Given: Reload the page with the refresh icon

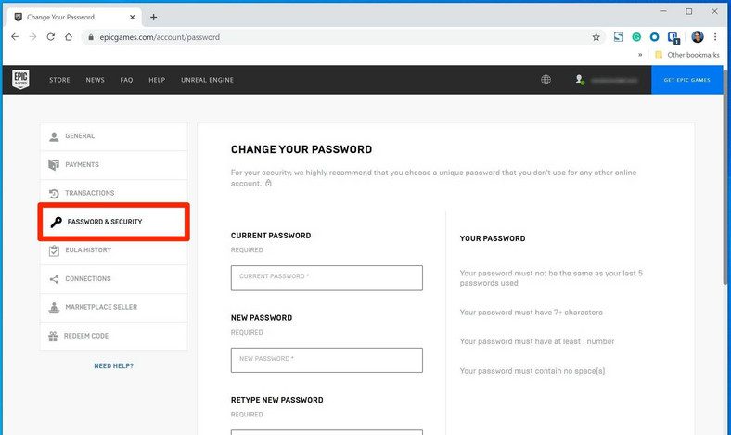Looking at the screenshot, I should pos(51,37).
